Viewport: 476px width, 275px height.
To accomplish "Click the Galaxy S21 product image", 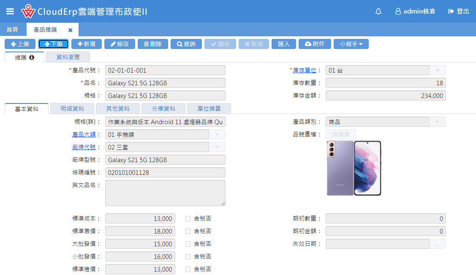I will click(x=354, y=168).
